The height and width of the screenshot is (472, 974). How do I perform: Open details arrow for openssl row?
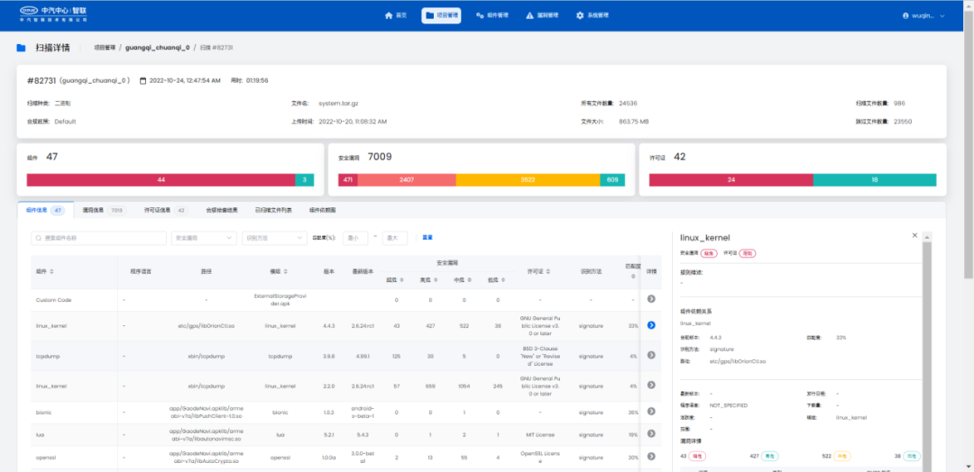coord(651,456)
